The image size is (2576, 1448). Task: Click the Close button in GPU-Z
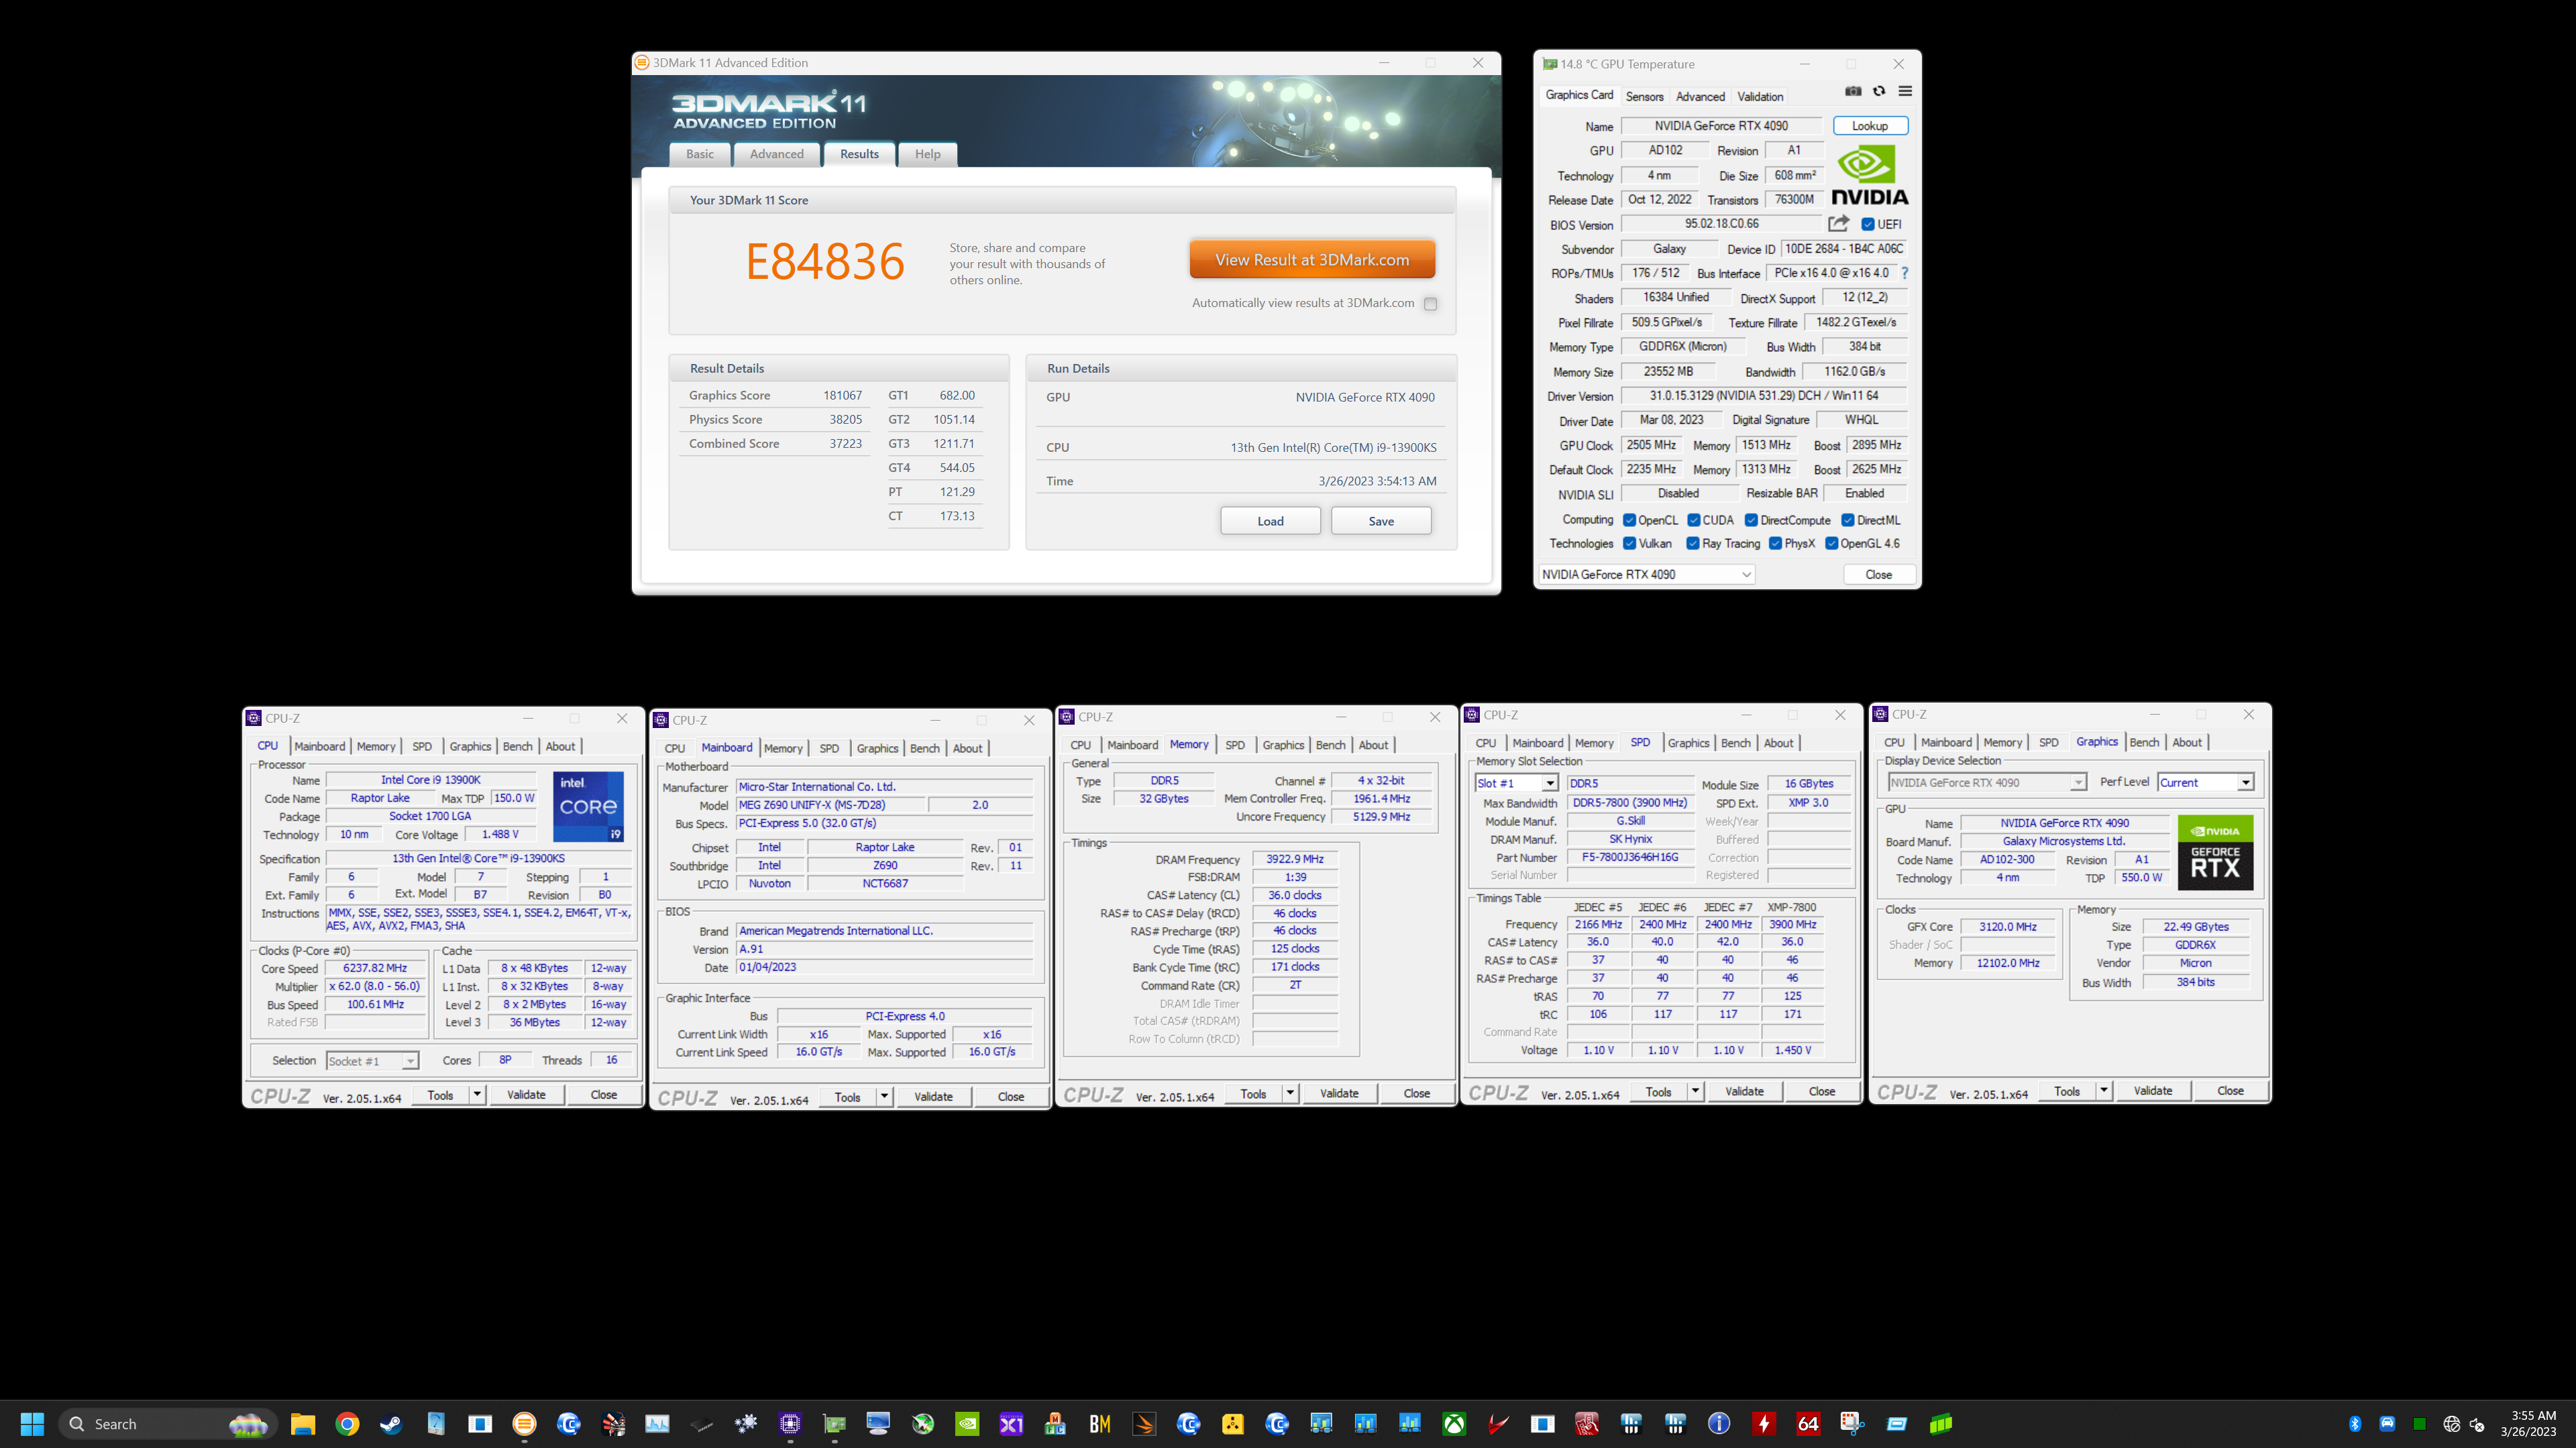coord(1879,575)
